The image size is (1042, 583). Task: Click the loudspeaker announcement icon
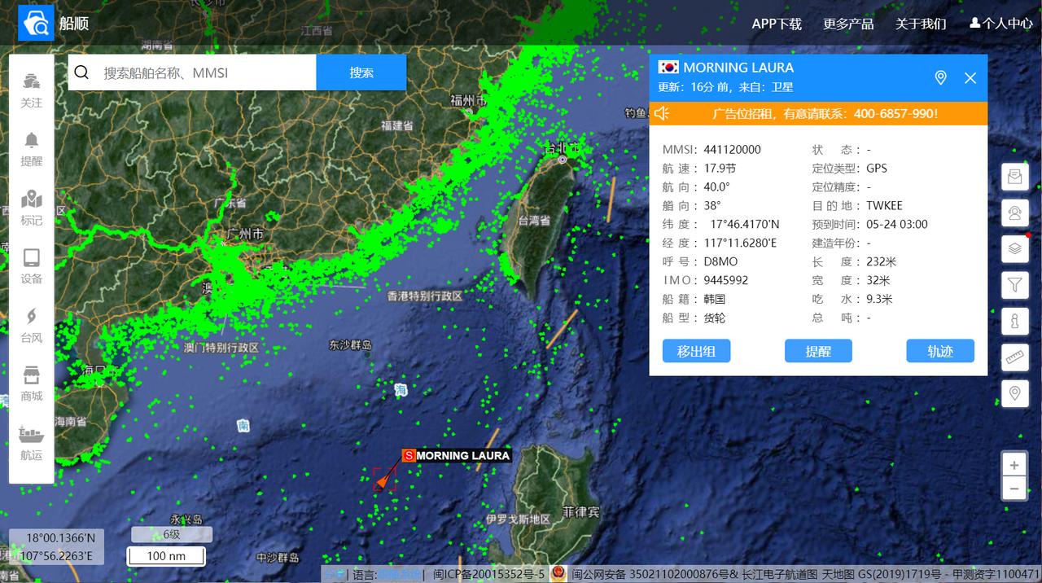[662, 113]
